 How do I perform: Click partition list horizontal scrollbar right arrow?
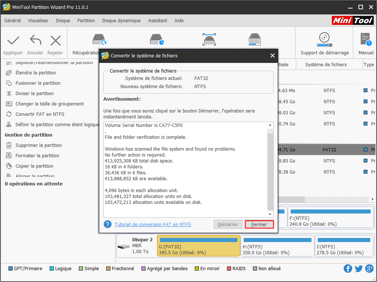pos(373,199)
